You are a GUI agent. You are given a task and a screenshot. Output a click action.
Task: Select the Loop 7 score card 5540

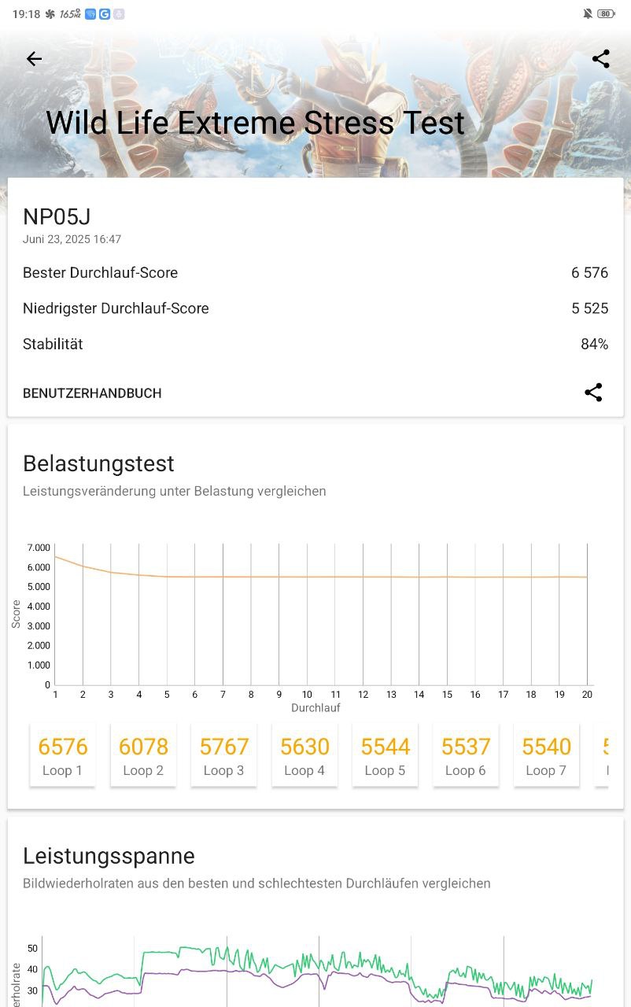pyautogui.click(x=546, y=755)
